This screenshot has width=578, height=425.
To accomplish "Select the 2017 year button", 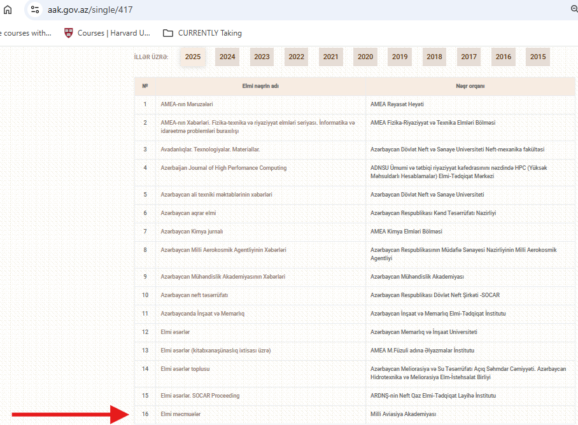I will point(469,57).
